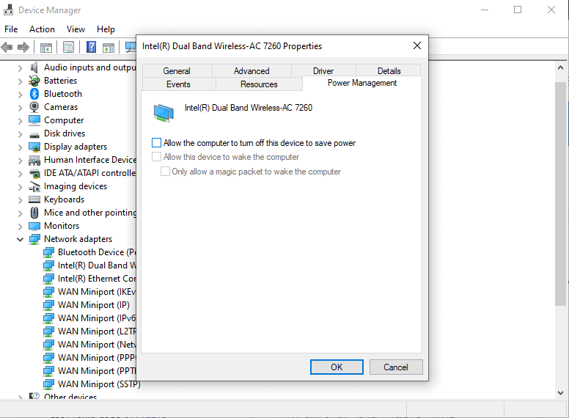Collapse the Network adapters tree node
This screenshot has width=569, height=418.
[x=20, y=240]
